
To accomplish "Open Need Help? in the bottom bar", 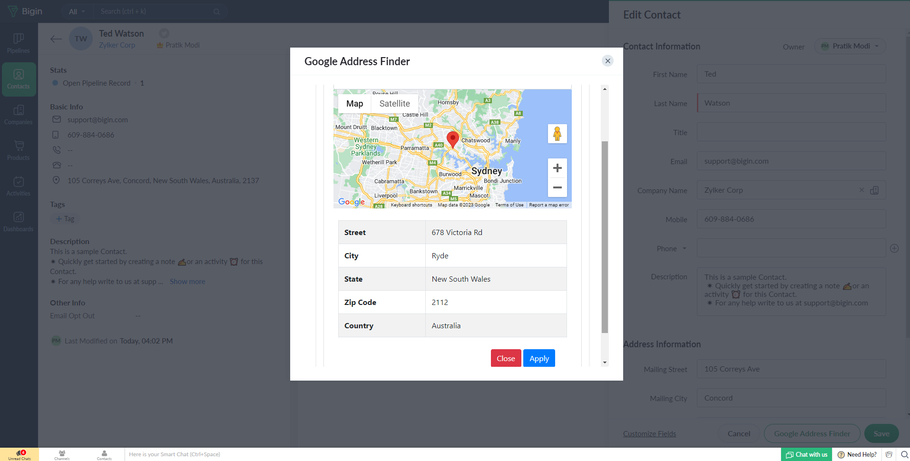I will (857, 454).
